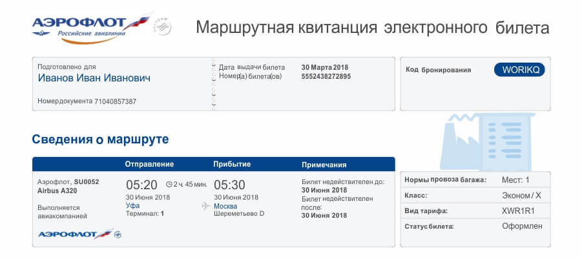Click the departure time 05:20
The image size is (582, 259).
(141, 185)
